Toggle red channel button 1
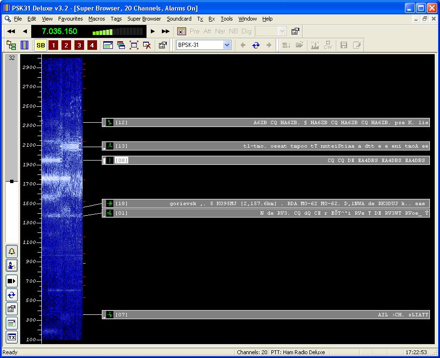Viewport: 440px width, 358px height. [54, 45]
